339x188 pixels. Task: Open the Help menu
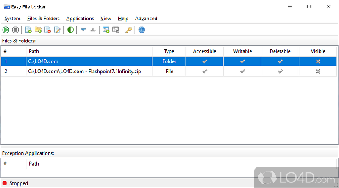coord(123,19)
